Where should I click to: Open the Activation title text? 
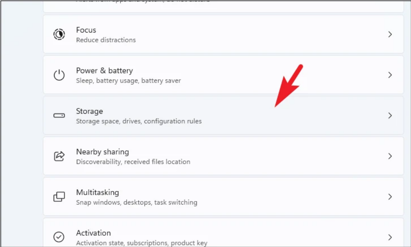(93, 233)
